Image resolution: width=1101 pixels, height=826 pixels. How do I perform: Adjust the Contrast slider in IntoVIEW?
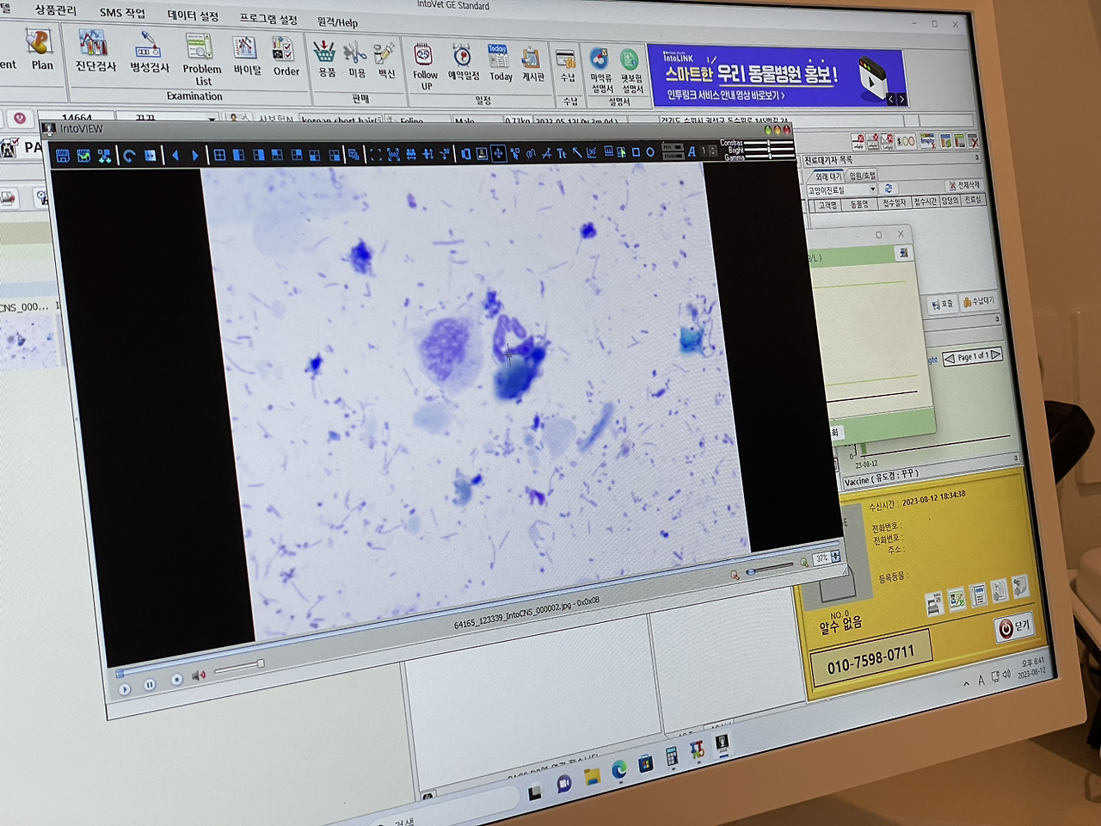(x=770, y=144)
